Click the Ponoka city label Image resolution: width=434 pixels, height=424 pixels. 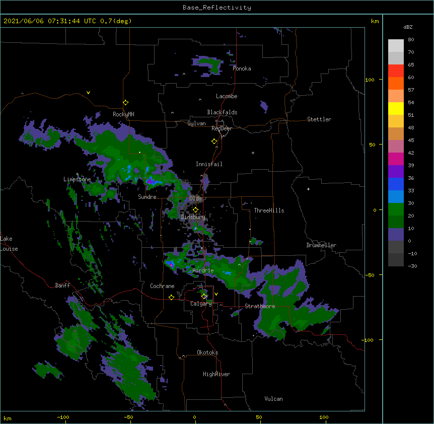(x=242, y=68)
